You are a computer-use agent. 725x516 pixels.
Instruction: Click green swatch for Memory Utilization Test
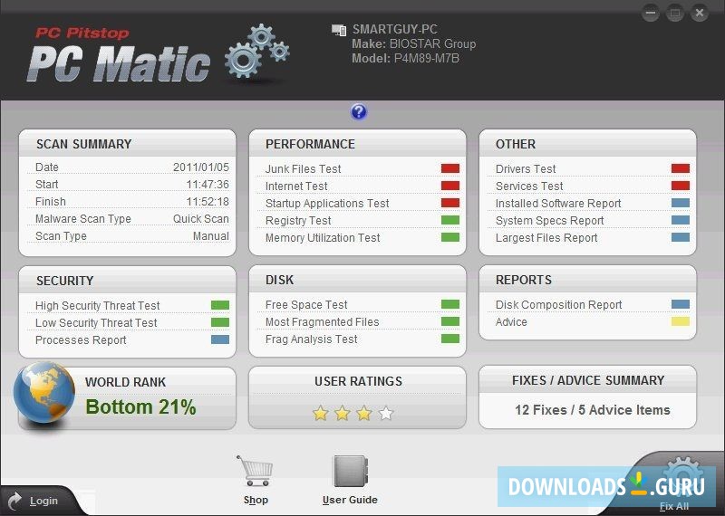(x=449, y=237)
